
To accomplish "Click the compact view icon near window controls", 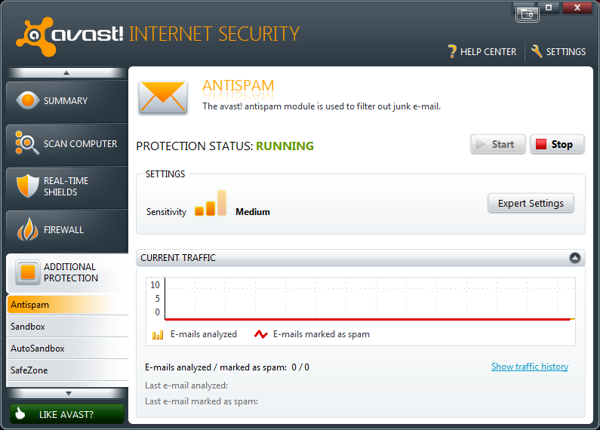I will 527,14.
